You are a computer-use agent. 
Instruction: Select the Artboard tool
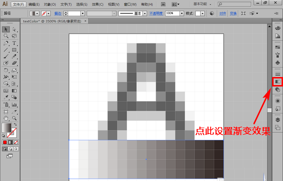(x=6, y=112)
